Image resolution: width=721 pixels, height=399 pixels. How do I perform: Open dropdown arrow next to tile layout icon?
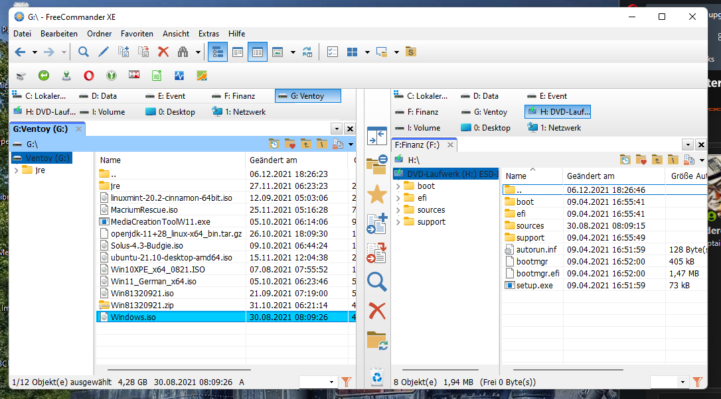[367, 52]
